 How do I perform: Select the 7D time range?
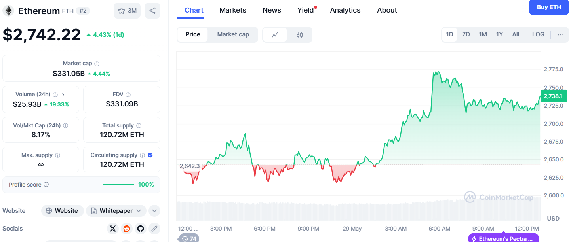click(466, 34)
